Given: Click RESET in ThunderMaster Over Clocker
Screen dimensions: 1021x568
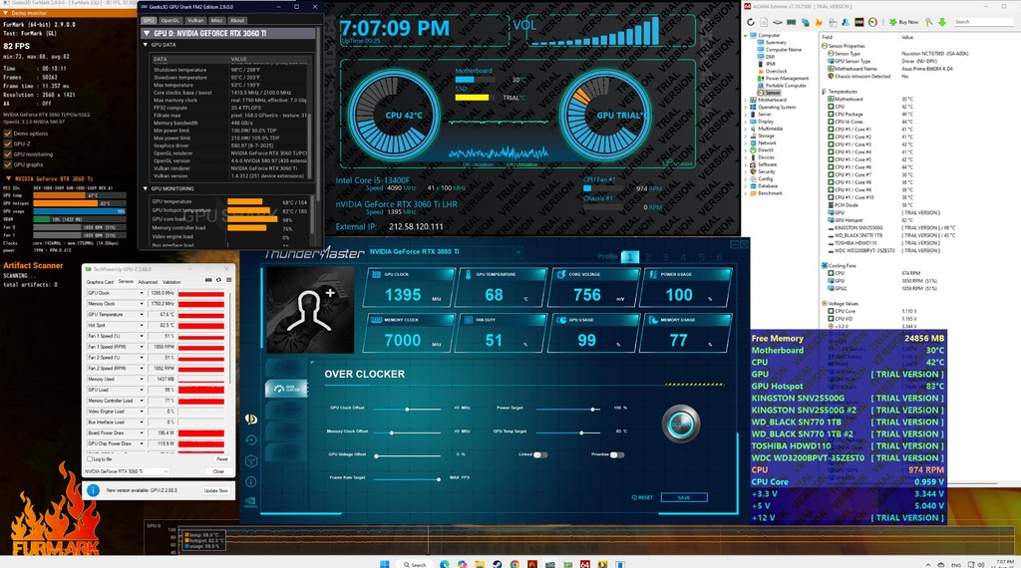Looking at the screenshot, I should (642, 497).
